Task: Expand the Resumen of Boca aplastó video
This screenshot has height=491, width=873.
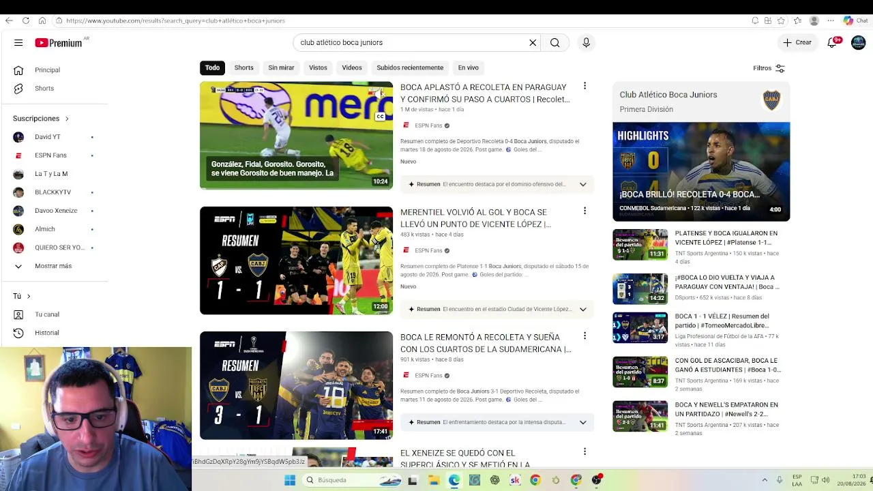Action: [x=583, y=184]
